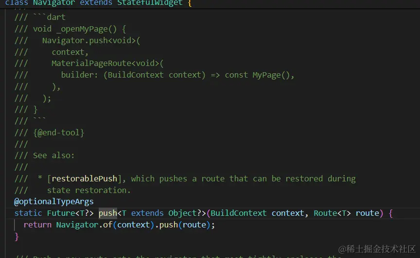This screenshot has height=258, width=420.
Task: Click the 'static' keyword in push declaration
Action: pos(28,213)
